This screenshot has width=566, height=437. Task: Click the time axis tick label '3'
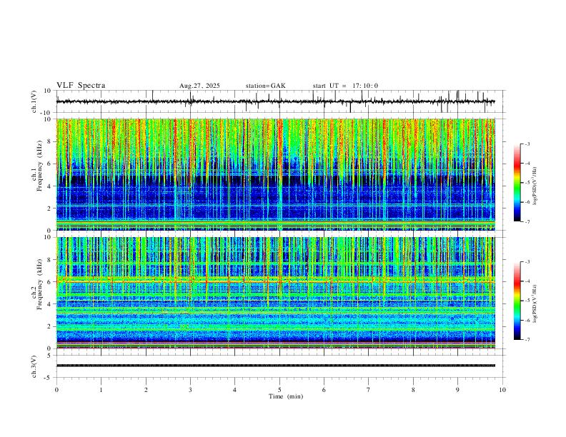[190, 390]
